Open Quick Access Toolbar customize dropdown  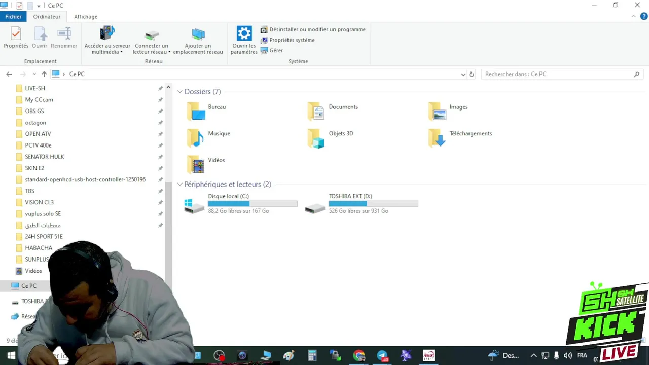tap(39, 6)
